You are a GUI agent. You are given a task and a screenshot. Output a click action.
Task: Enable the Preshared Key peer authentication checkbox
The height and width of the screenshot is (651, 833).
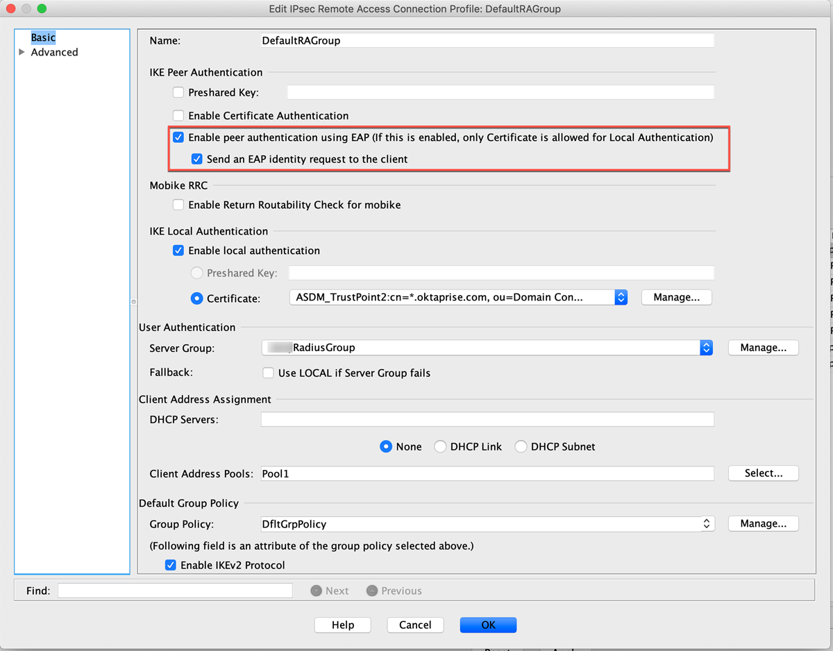click(178, 92)
